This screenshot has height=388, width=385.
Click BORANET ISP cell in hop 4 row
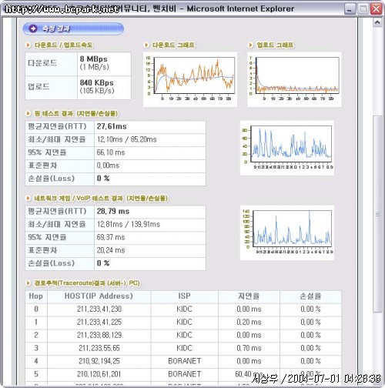(x=184, y=361)
